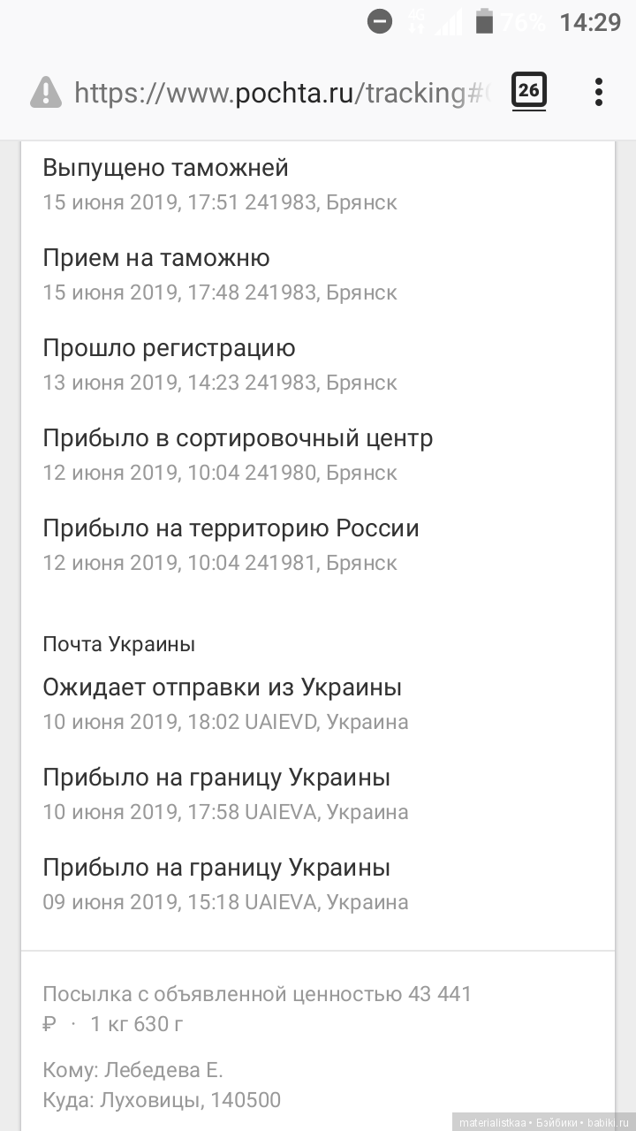Tap the signal strength icon in status bar

tap(449, 22)
